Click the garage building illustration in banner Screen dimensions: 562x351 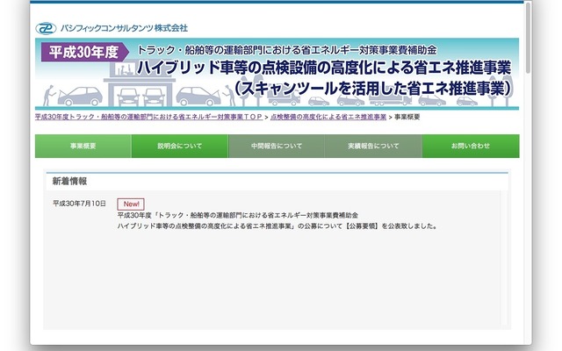139,84
